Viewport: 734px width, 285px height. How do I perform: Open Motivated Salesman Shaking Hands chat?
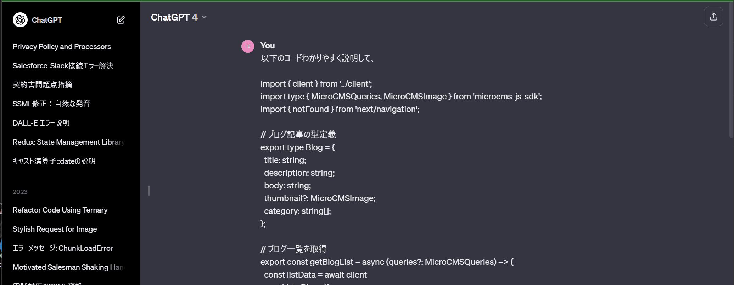tap(68, 267)
